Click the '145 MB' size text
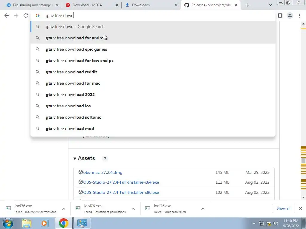 pos(222,172)
